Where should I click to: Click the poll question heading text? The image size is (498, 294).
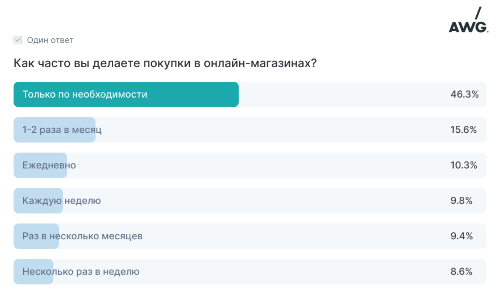[165, 63]
